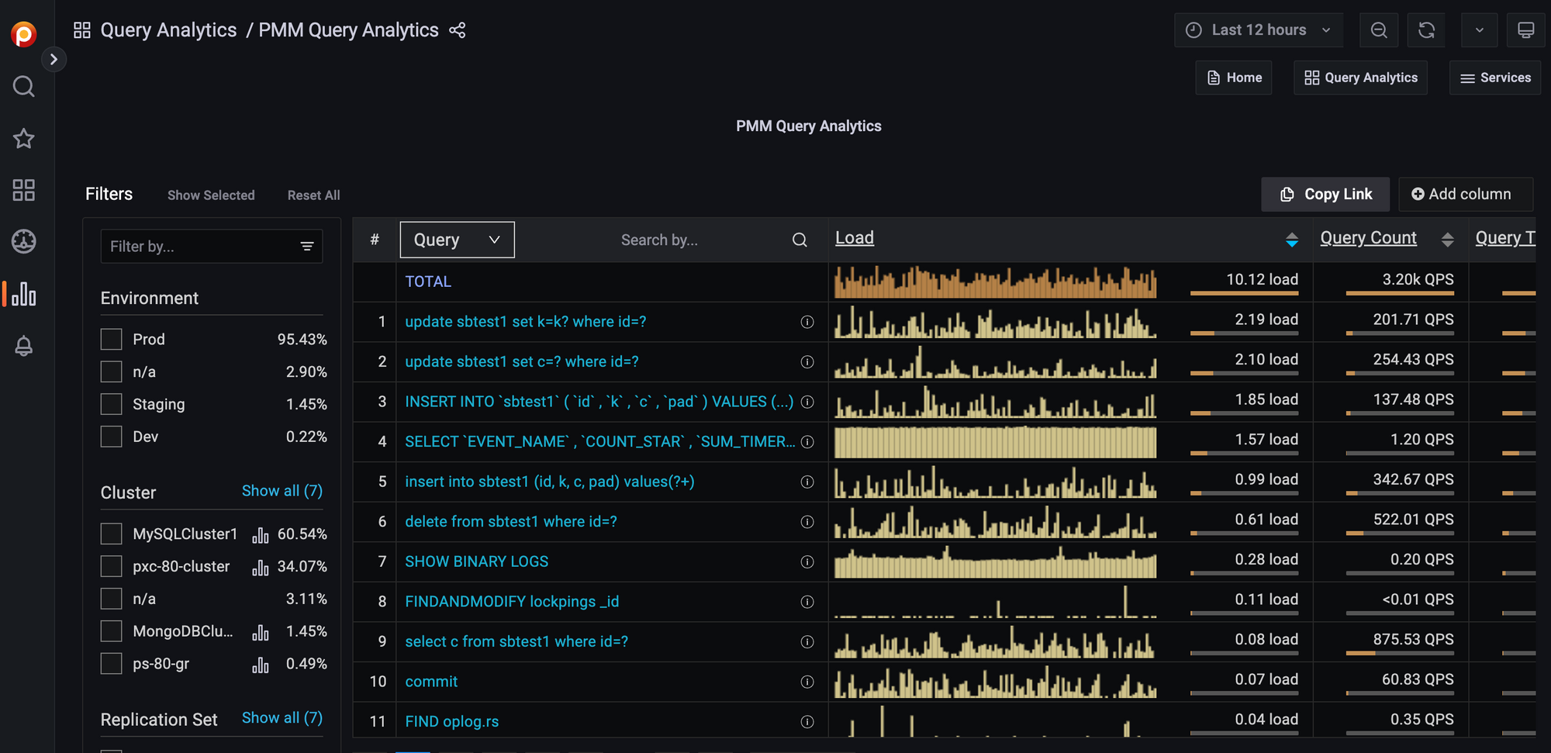Check the Dev environment filter

click(x=112, y=437)
